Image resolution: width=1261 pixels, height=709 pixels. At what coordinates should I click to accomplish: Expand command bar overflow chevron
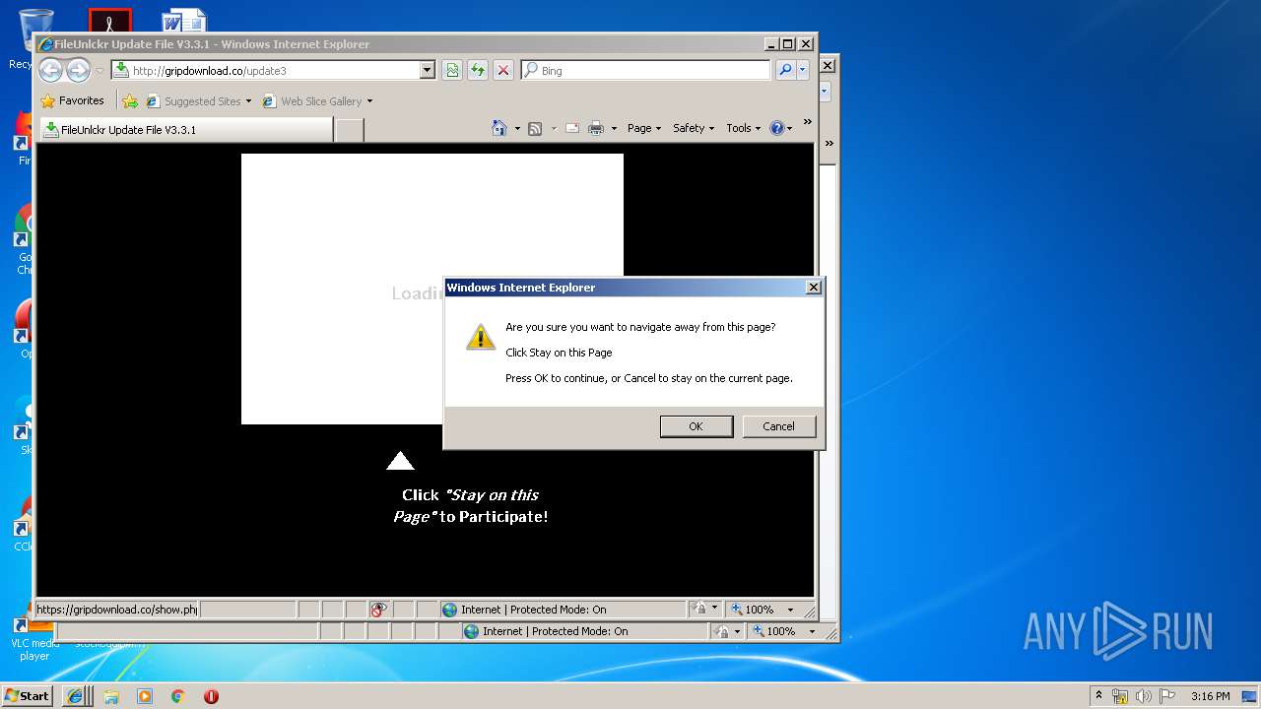pyautogui.click(x=808, y=122)
